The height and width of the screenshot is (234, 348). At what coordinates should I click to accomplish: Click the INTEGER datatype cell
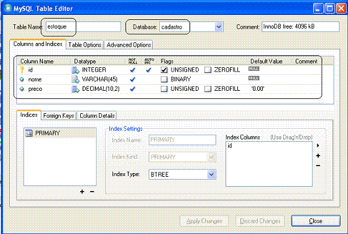click(x=94, y=70)
